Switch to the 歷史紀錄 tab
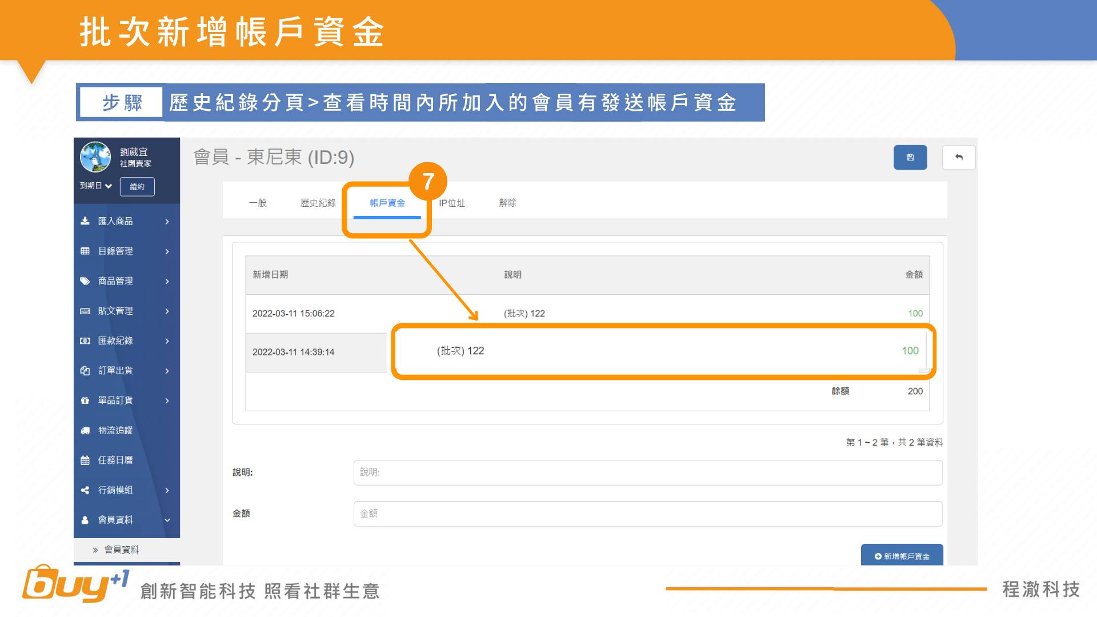Image resolution: width=1097 pixels, height=617 pixels. [x=318, y=203]
